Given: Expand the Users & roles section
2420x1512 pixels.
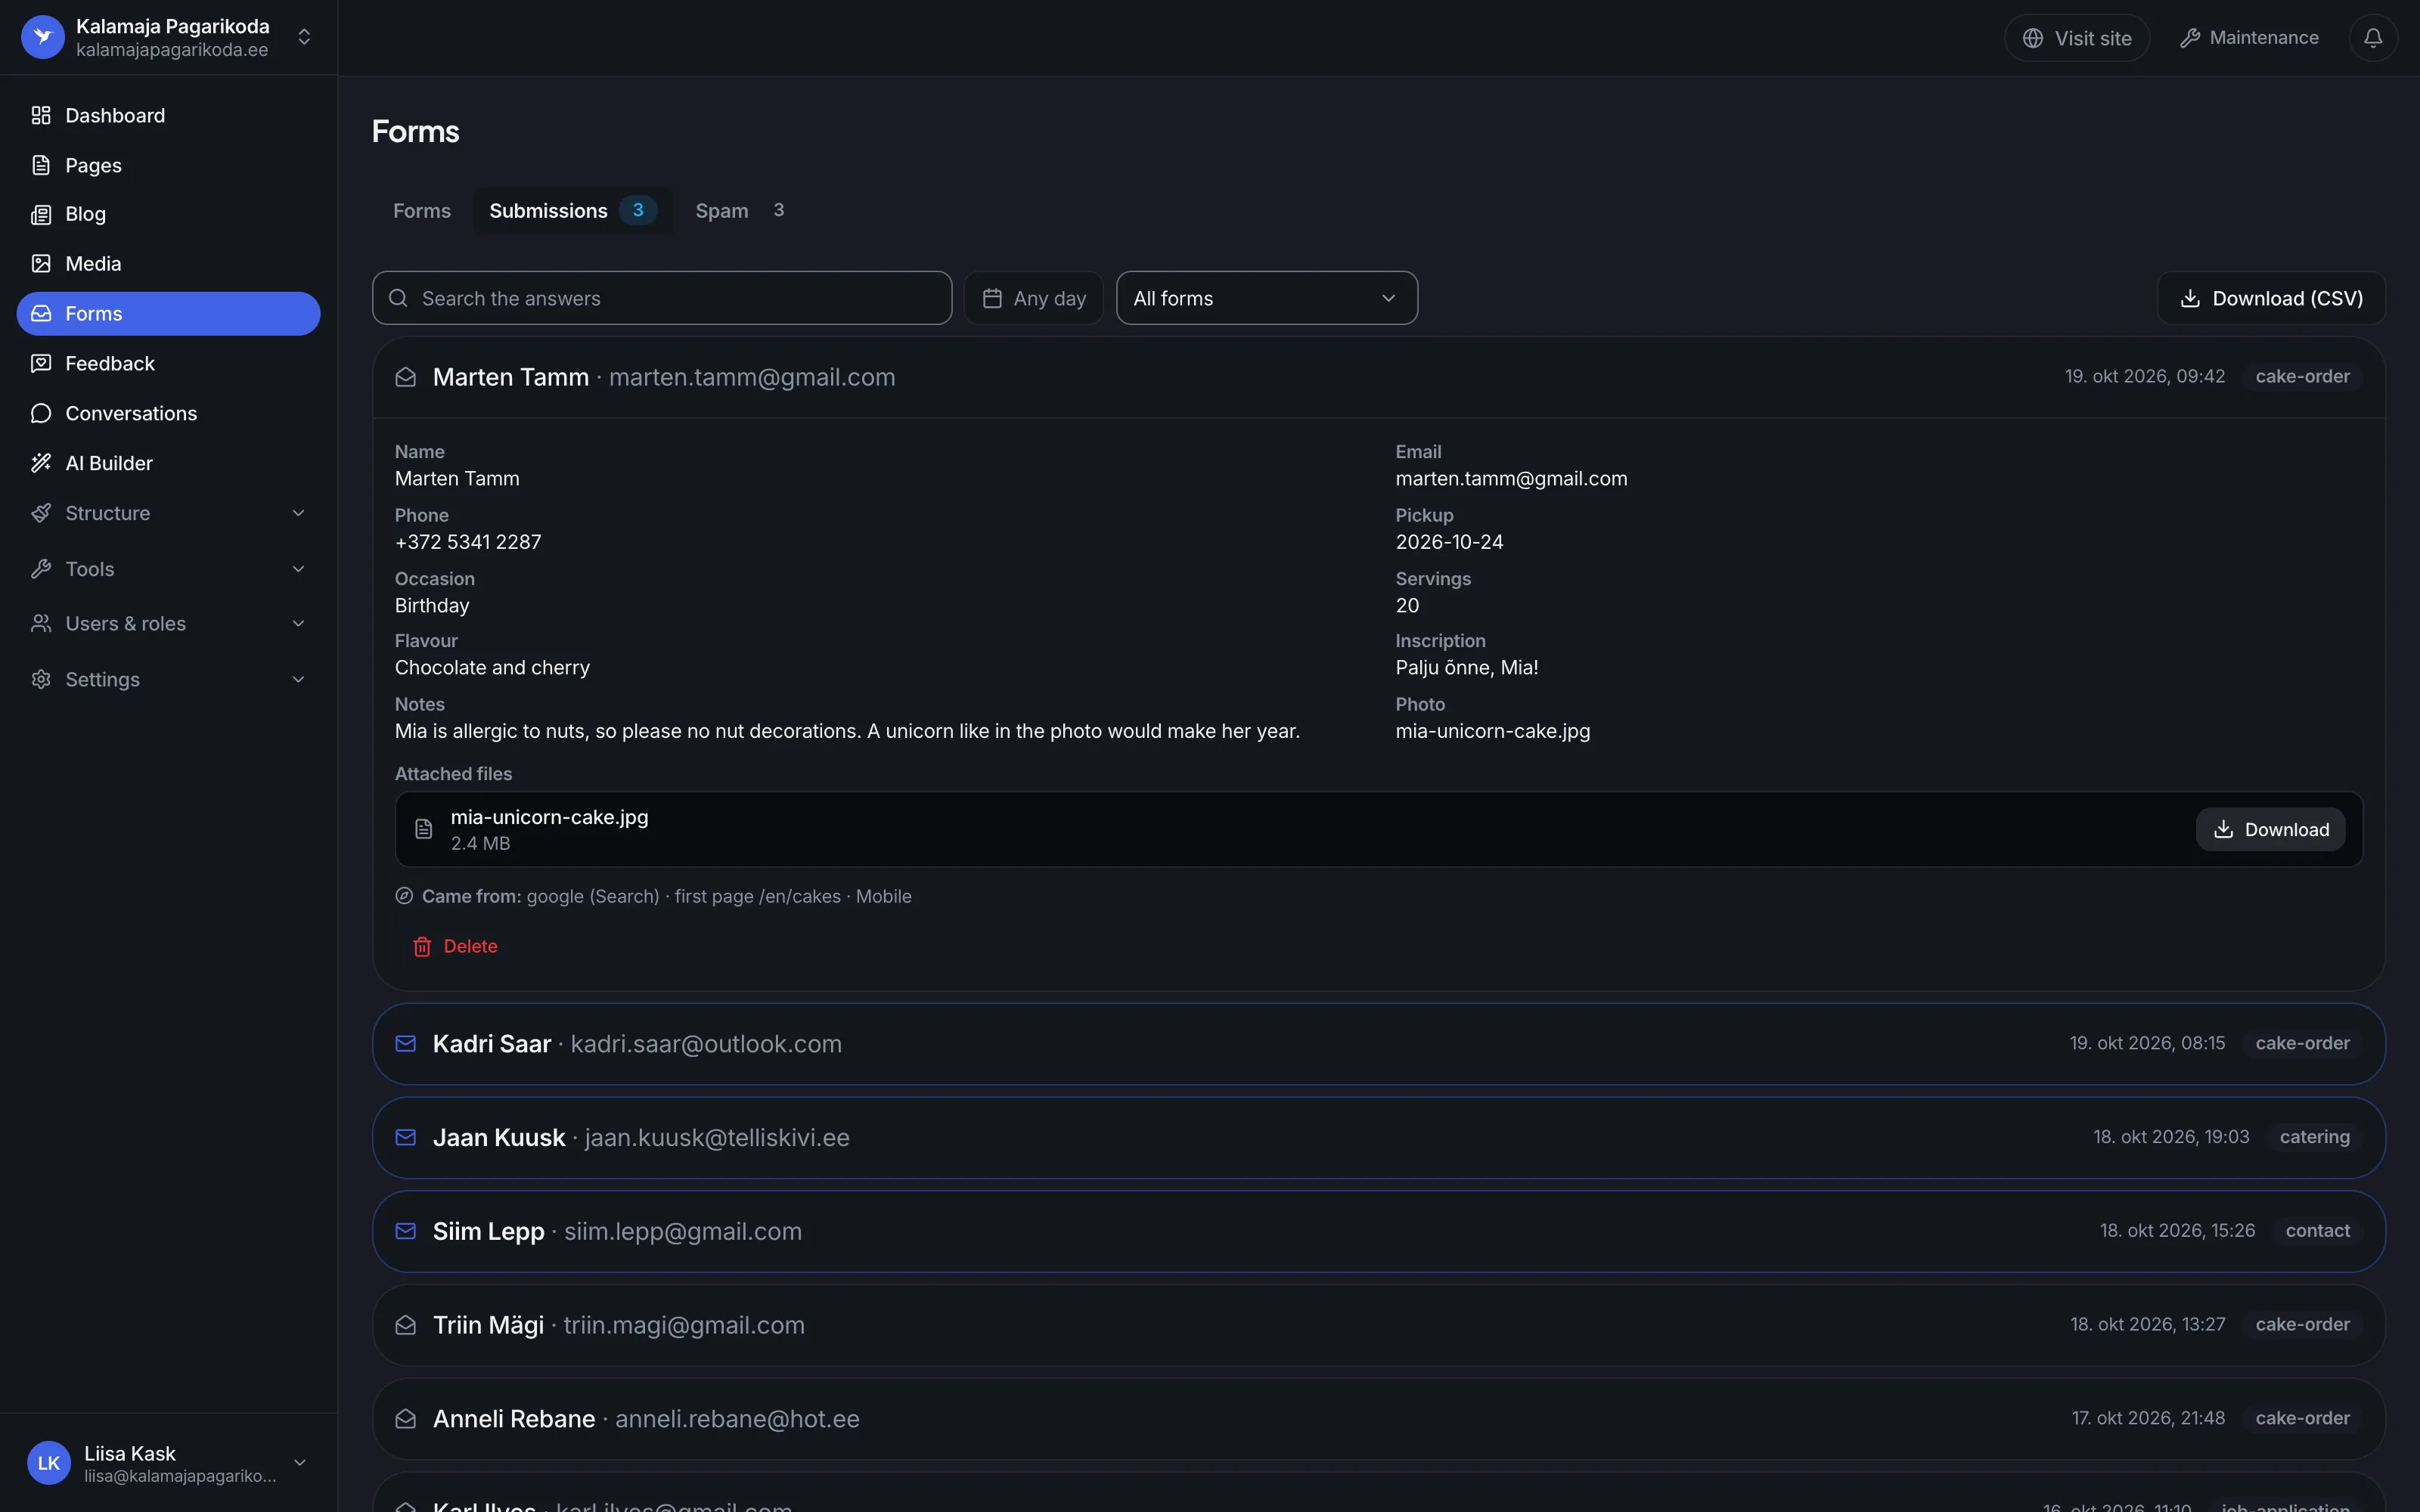Looking at the screenshot, I should coord(168,623).
